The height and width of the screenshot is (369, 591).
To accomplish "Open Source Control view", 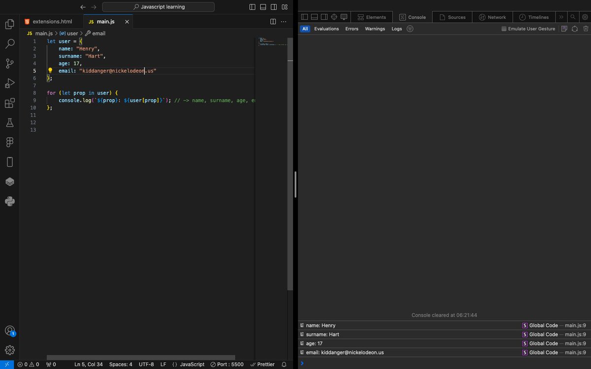I will pyautogui.click(x=9, y=63).
